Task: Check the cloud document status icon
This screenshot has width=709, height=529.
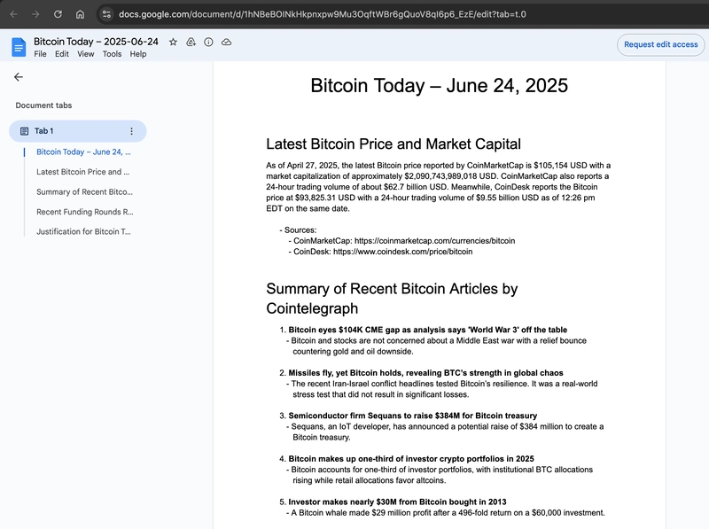Action: 227,42
